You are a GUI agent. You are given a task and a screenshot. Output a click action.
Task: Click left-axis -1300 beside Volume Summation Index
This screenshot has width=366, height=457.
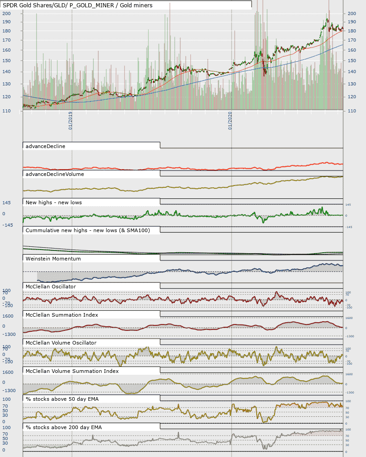[x=9, y=391]
